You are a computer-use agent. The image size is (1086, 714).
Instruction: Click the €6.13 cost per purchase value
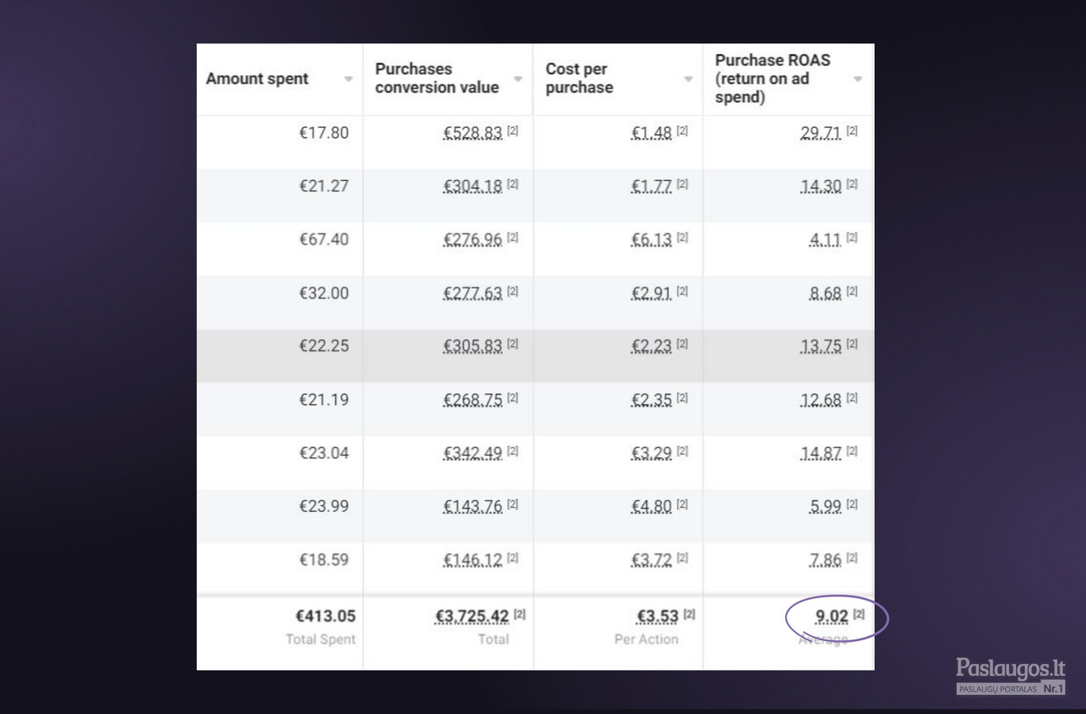(x=651, y=240)
